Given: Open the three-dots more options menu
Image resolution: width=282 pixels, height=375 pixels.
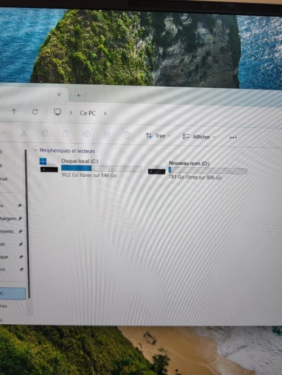Looking at the screenshot, I should 233,137.
